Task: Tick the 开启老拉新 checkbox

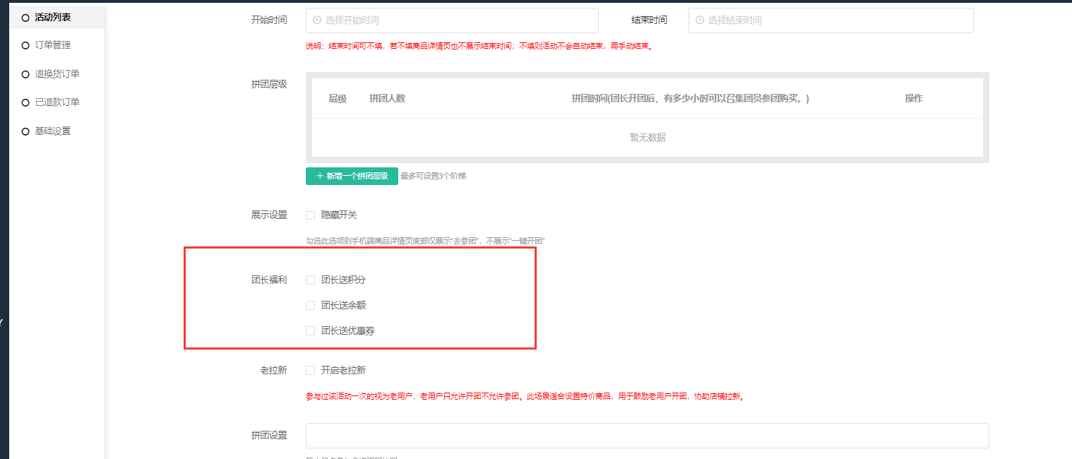Action: 310,370
